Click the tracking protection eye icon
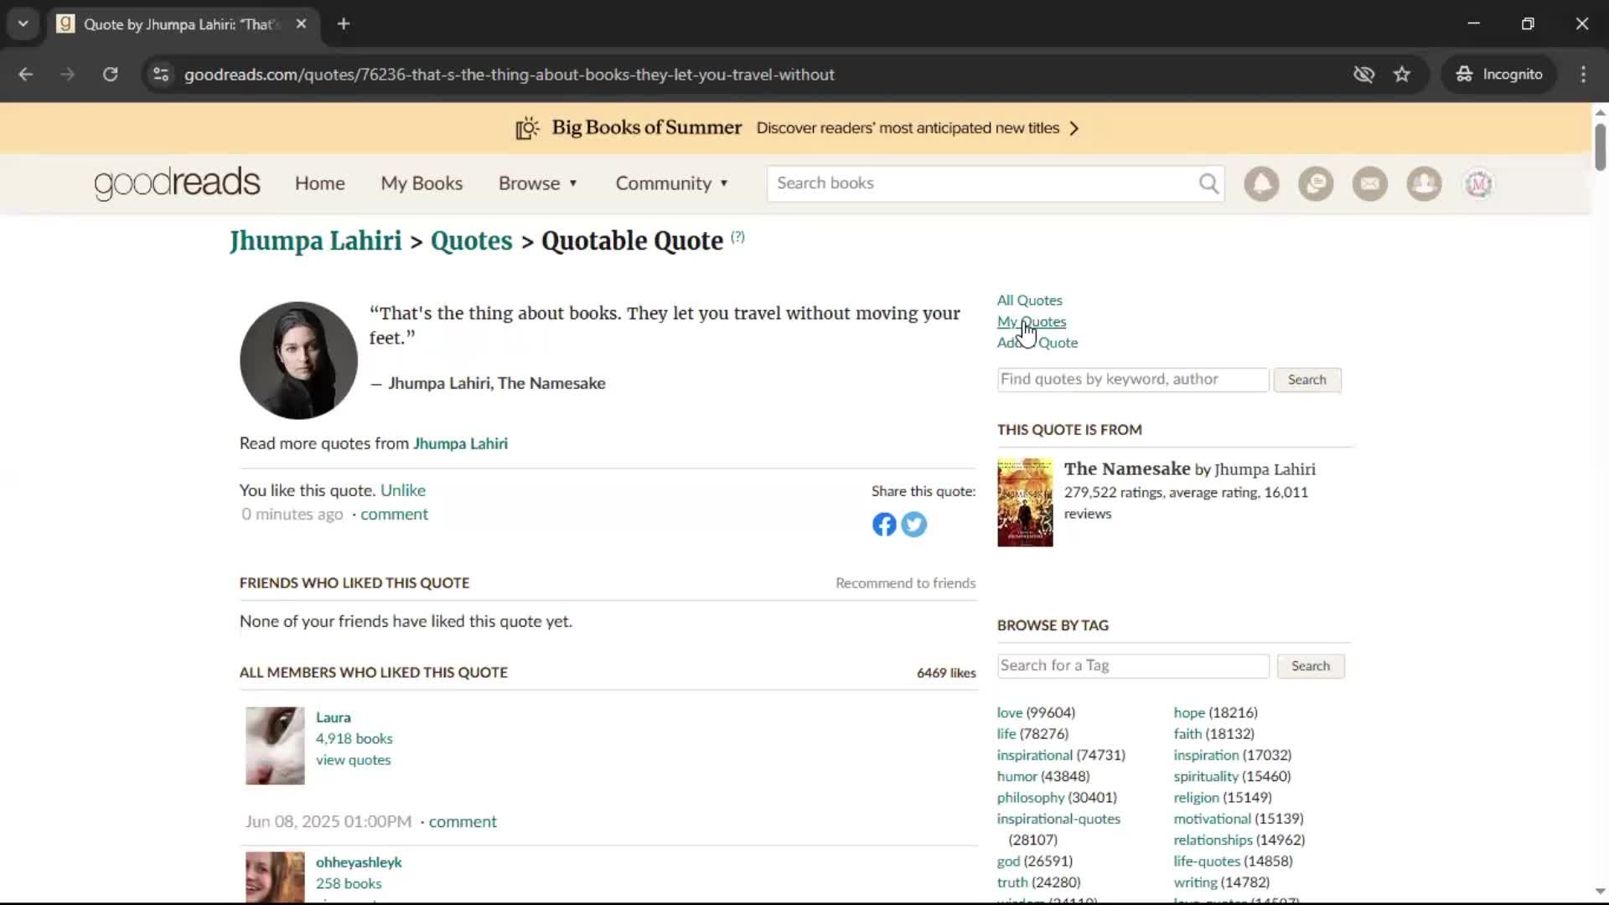Image resolution: width=1609 pixels, height=905 pixels. [1364, 75]
